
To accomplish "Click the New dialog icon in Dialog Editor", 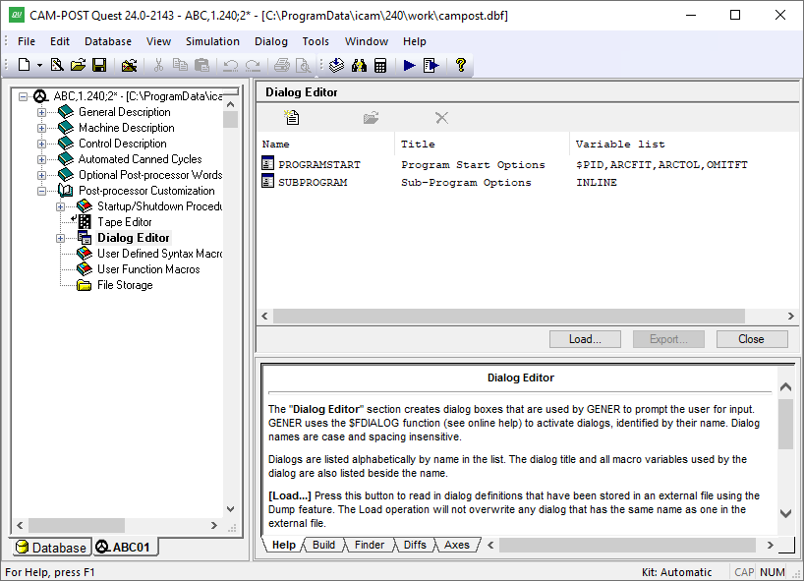I will [292, 117].
